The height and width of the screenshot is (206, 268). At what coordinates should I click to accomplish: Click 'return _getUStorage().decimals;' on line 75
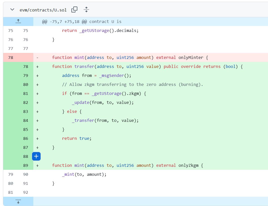pyautogui.click(x=100, y=31)
